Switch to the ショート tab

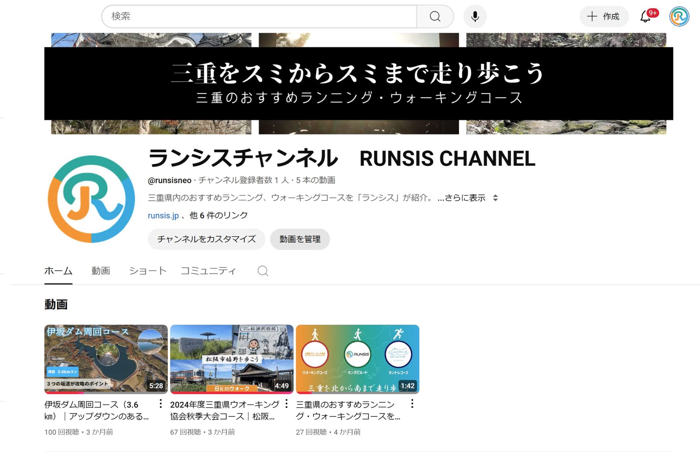click(148, 271)
